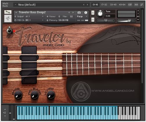Viewport: 146px width, 122px height.
Task: Flip the AMP toggle switch
Action: point(9,30)
